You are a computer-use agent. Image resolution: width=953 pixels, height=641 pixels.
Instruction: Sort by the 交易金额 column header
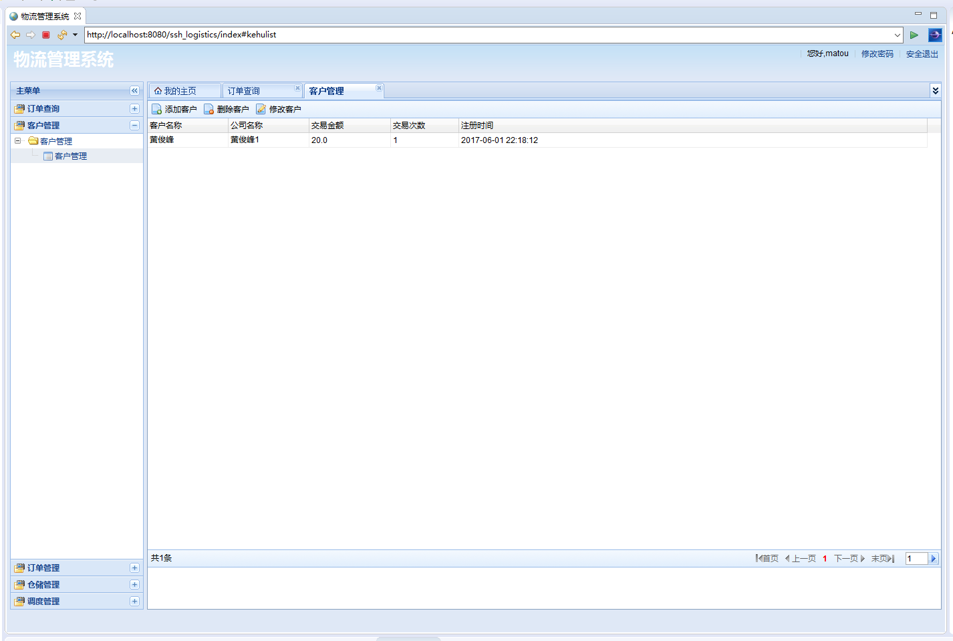point(350,126)
